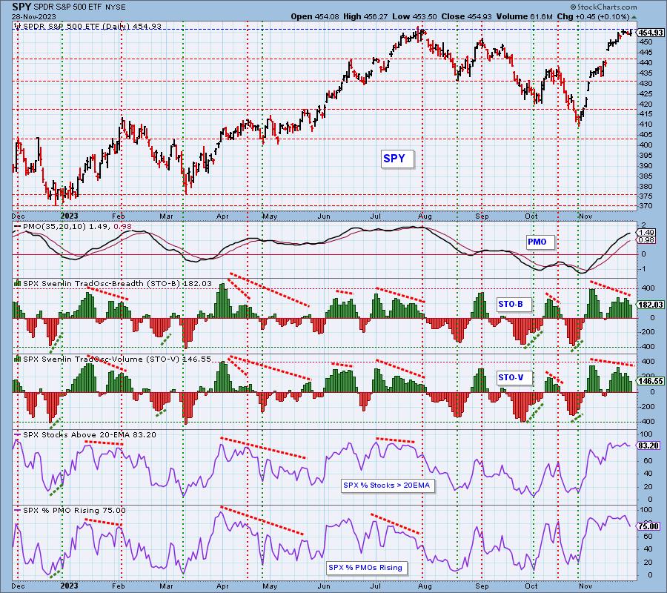667x593 pixels.
Task: Click the line legend icon before PMO(35,20,10)
Action: (x=18, y=227)
